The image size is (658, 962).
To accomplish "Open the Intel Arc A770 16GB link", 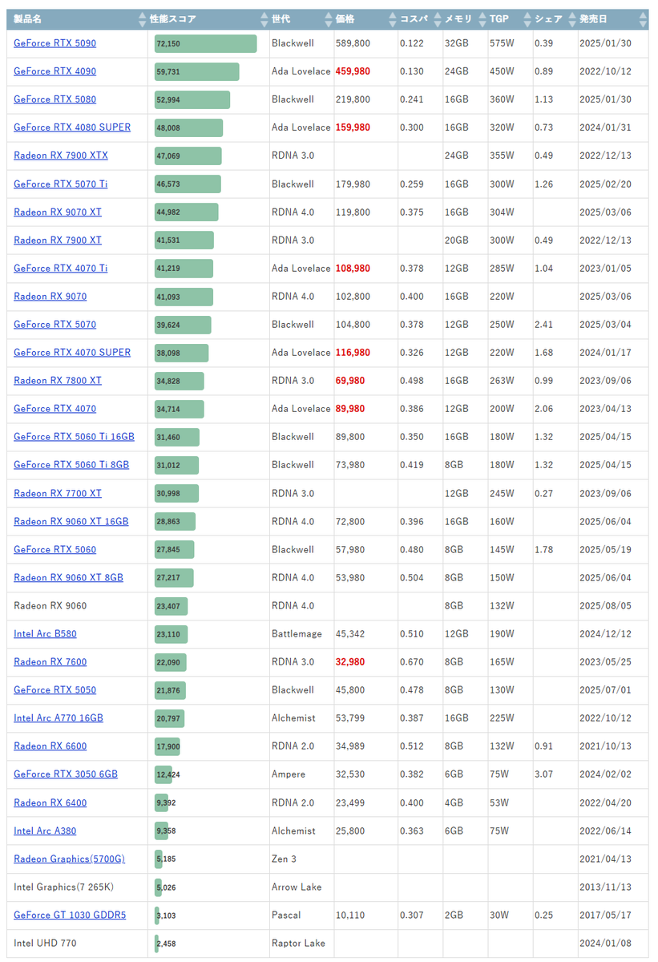I will pyautogui.click(x=59, y=718).
